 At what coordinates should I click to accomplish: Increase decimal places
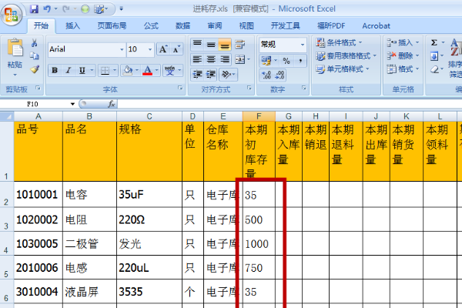pyautogui.click(x=266, y=75)
